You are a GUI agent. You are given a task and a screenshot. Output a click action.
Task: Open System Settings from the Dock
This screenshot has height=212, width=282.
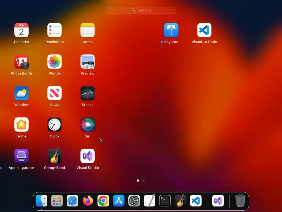134,201
